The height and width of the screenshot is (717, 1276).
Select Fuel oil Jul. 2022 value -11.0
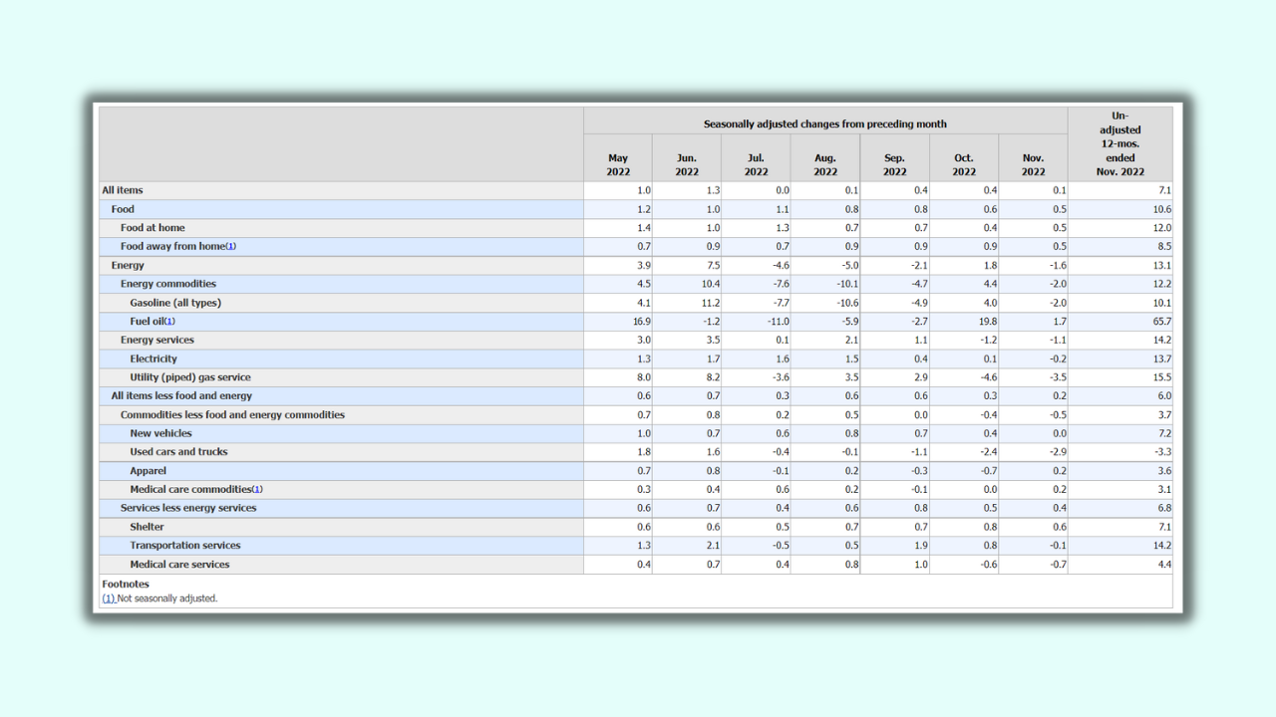point(778,322)
